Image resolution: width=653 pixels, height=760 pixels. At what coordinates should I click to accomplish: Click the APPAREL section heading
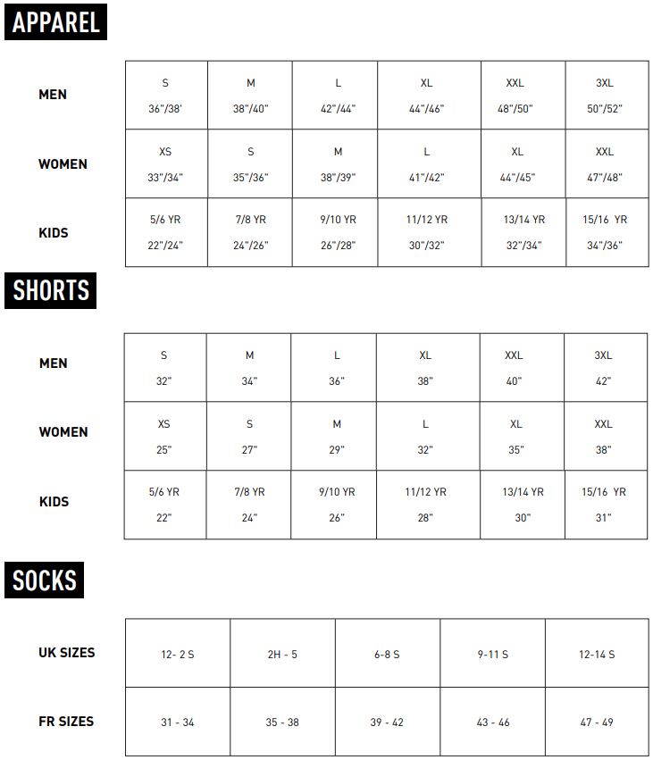(55, 21)
